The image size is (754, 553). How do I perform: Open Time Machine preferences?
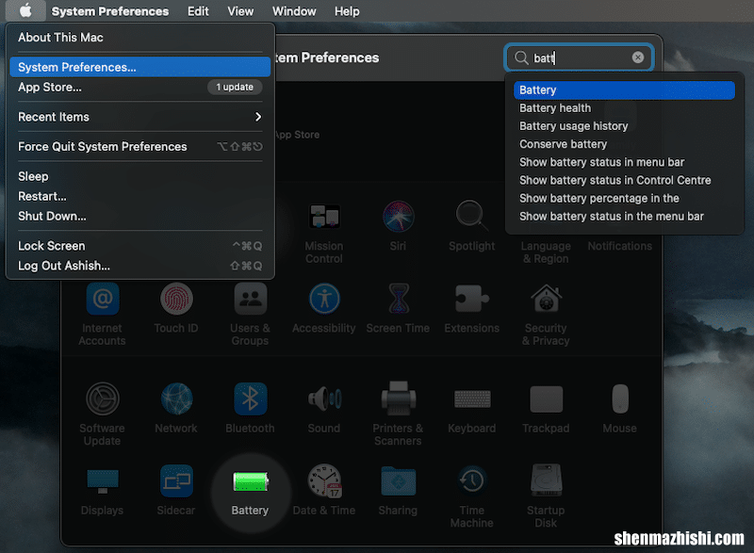click(472, 480)
